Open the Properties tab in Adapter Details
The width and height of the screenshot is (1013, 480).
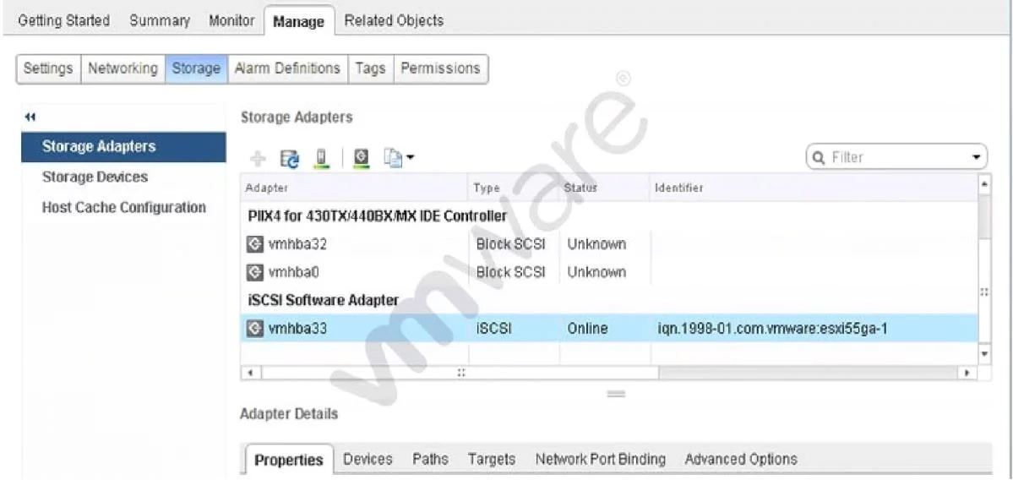point(289,460)
